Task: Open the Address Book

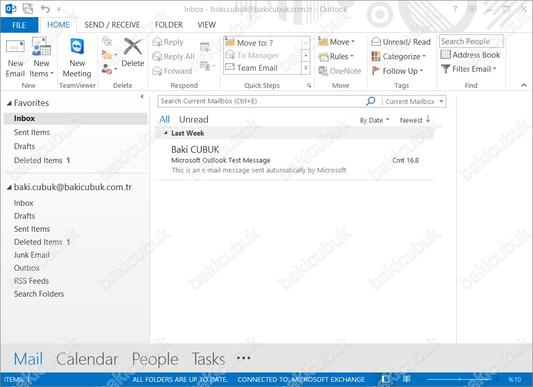Action: click(470, 55)
